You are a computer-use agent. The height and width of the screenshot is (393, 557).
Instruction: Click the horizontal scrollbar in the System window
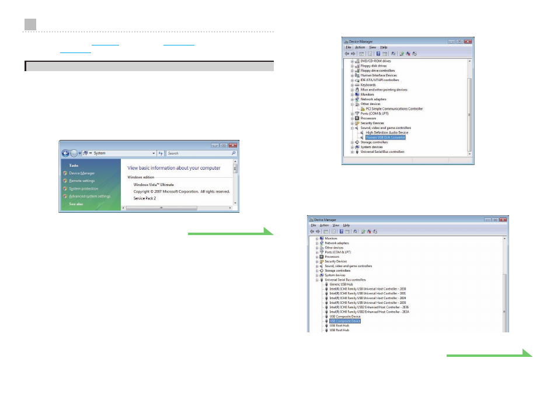[x=176, y=208]
